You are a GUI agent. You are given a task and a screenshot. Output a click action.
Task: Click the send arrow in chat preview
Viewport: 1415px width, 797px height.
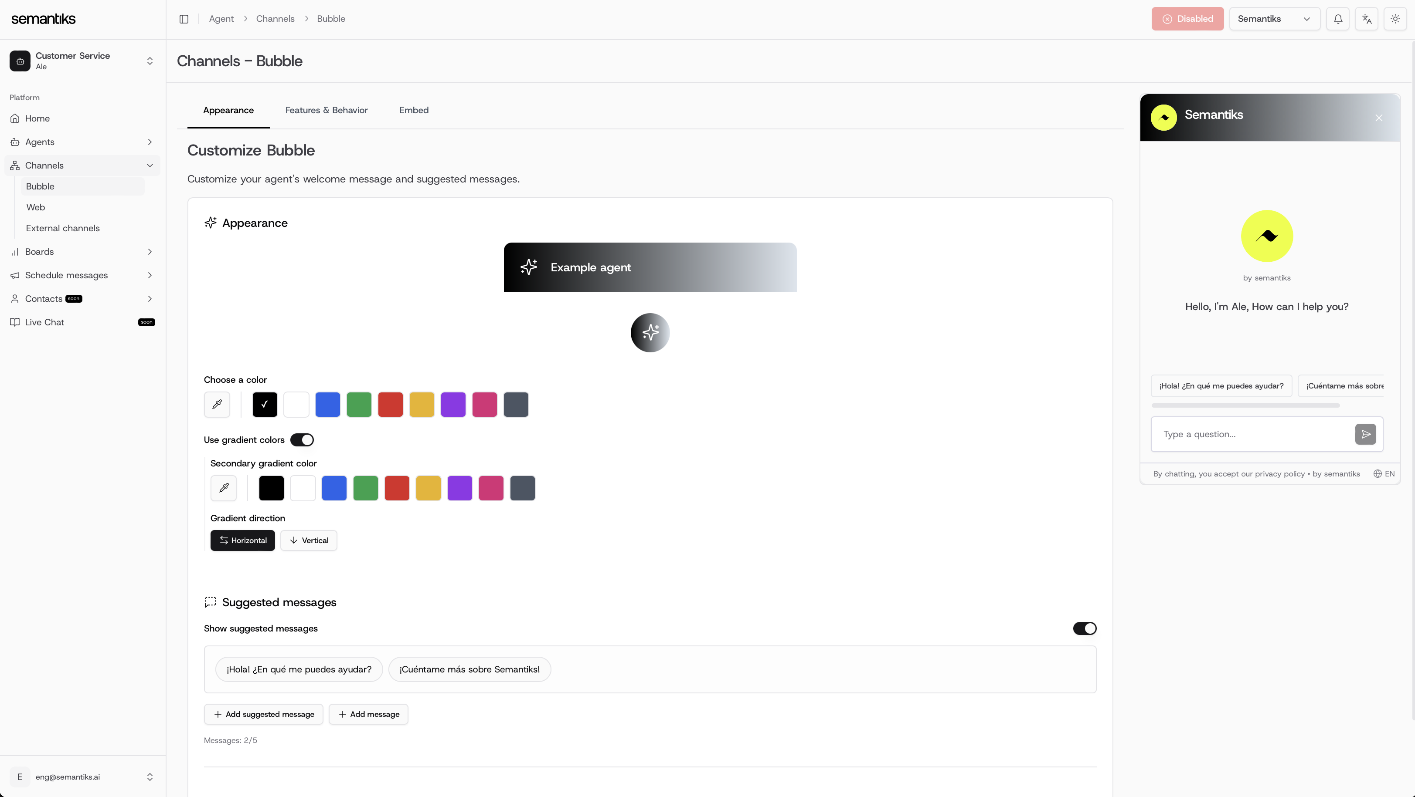coord(1366,434)
